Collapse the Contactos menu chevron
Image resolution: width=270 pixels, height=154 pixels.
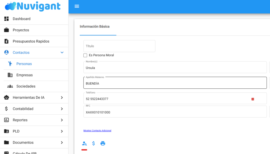coord(62,52)
